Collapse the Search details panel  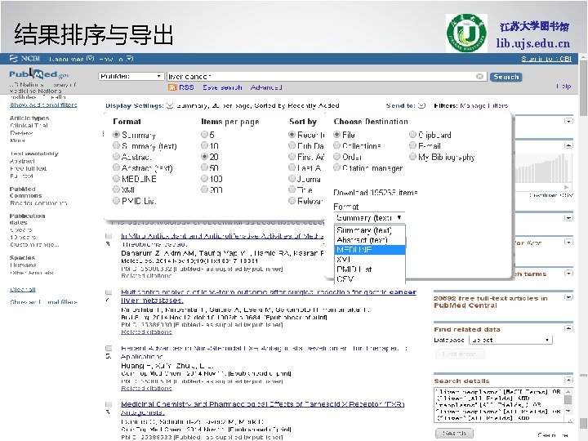coord(569,380)
